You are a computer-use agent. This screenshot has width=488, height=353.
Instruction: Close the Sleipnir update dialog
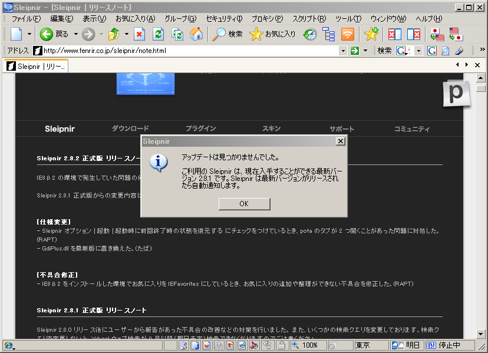pos(341,141)
